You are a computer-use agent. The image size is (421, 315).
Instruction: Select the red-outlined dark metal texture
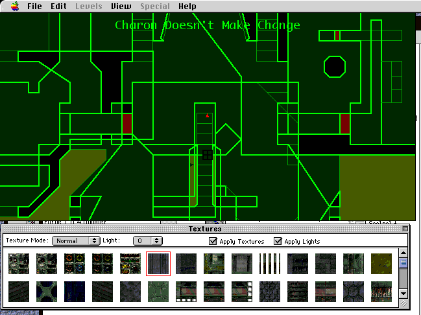[158, 264]
